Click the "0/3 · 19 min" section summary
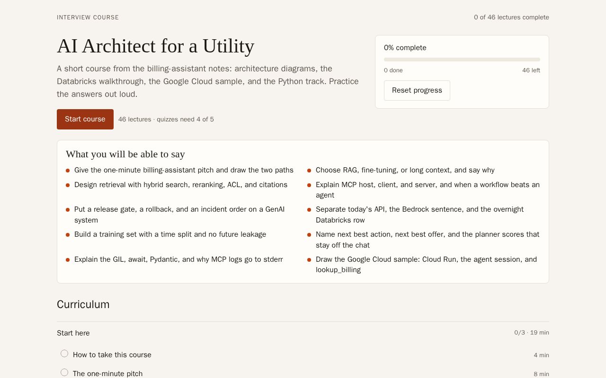 pos(532,333)
